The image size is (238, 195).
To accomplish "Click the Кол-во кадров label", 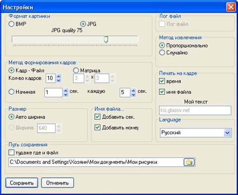I will coord(25,78).
